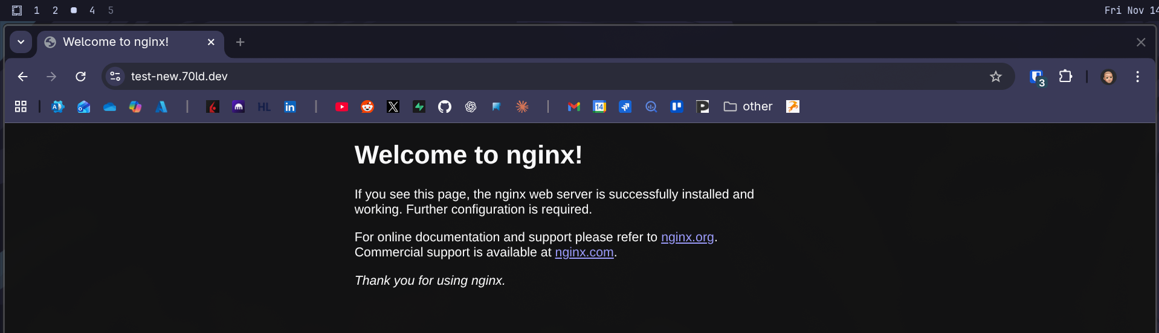Open Gmail from the bookmarks bar
The height and width of the screenshot is (333, 1159).
(x=573, y=107)
